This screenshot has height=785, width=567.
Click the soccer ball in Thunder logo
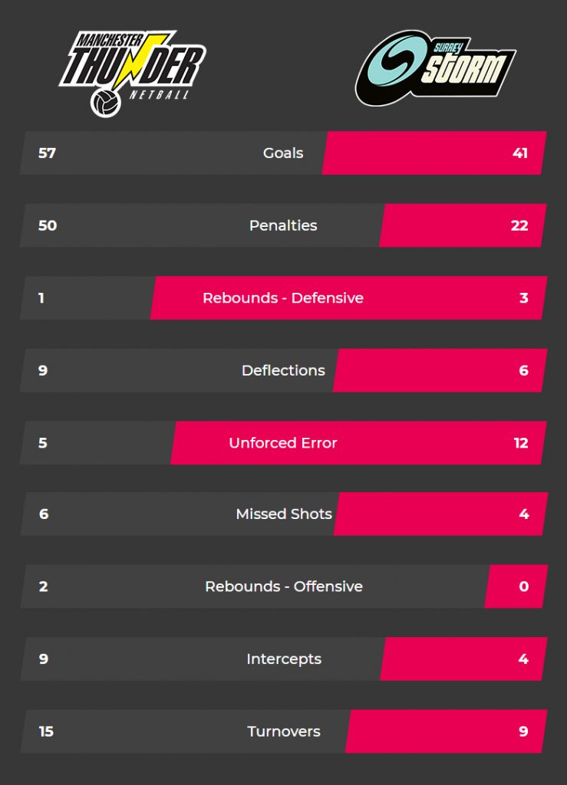tap(106, 103)
